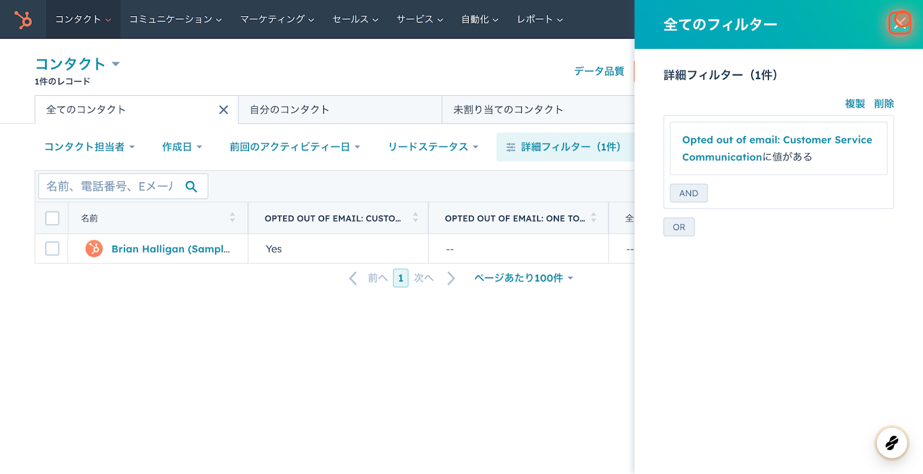Switch to 自分のコンタクト tab
This screenshot has height=474, width=923.
[340, 110]
